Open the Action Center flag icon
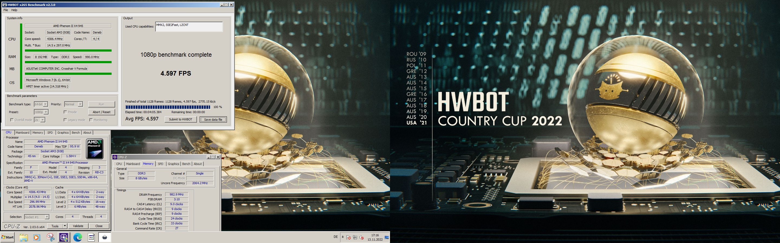This screenshot has height=243, width=780. coord(349,238)
